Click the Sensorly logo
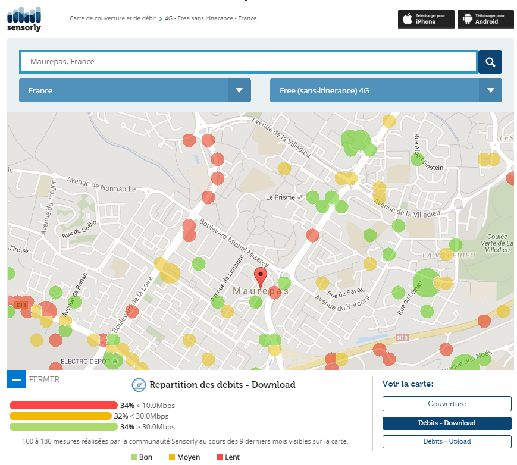This screenshot has width=517, height=465. pyautogui.click(x=24, y=18)
